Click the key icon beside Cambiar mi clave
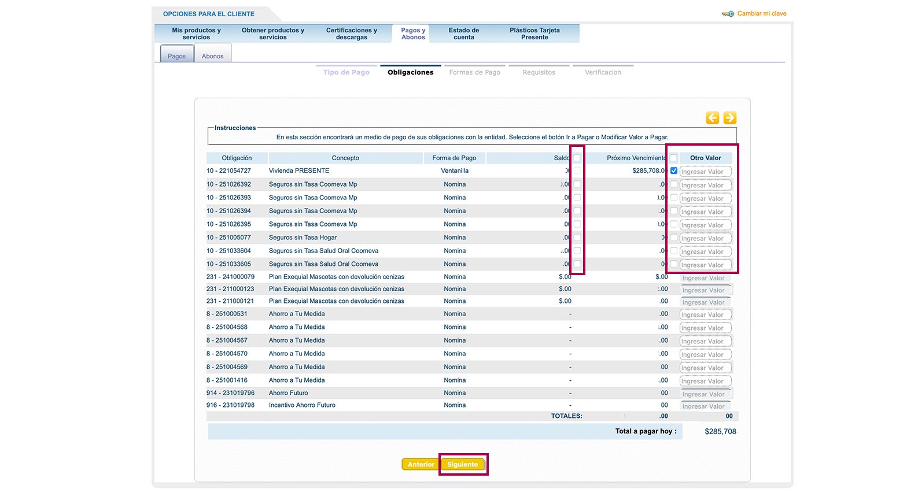 tap(728, 14)
